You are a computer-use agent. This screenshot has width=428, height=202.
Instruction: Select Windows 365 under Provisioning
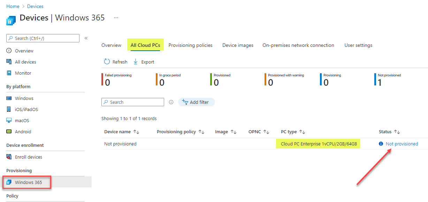pos(27,182)
